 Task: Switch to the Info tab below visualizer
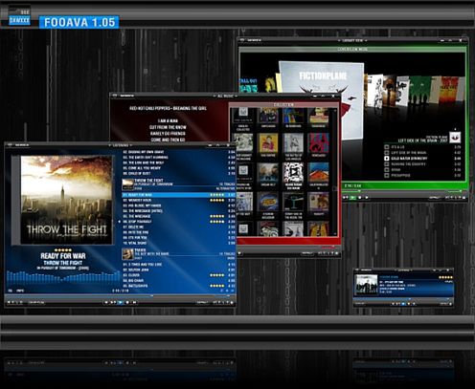coord(20,291)
